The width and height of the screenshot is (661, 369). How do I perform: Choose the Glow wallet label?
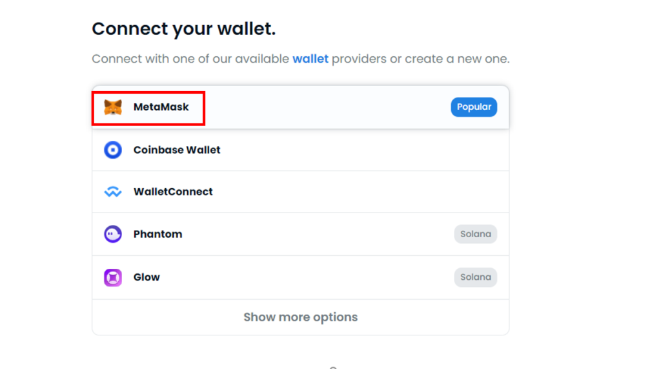point(147,277)
